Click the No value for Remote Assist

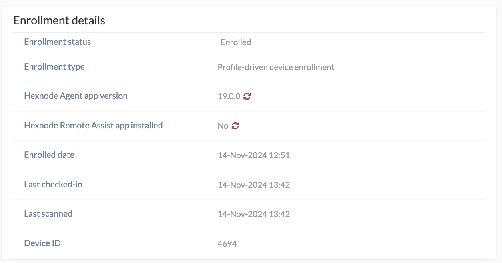(223, 126)
